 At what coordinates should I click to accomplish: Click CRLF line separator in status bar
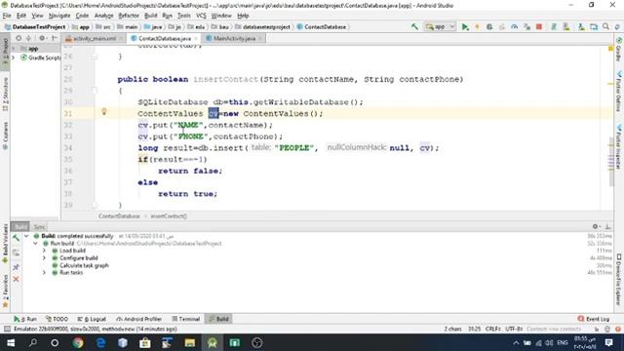pyautogui.click(x=492, y=329)
